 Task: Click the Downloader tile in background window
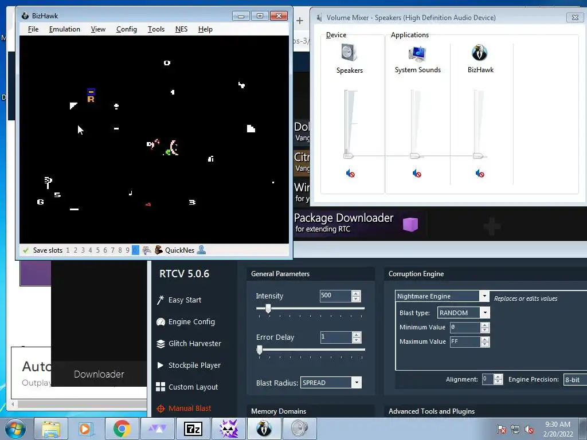99,374
